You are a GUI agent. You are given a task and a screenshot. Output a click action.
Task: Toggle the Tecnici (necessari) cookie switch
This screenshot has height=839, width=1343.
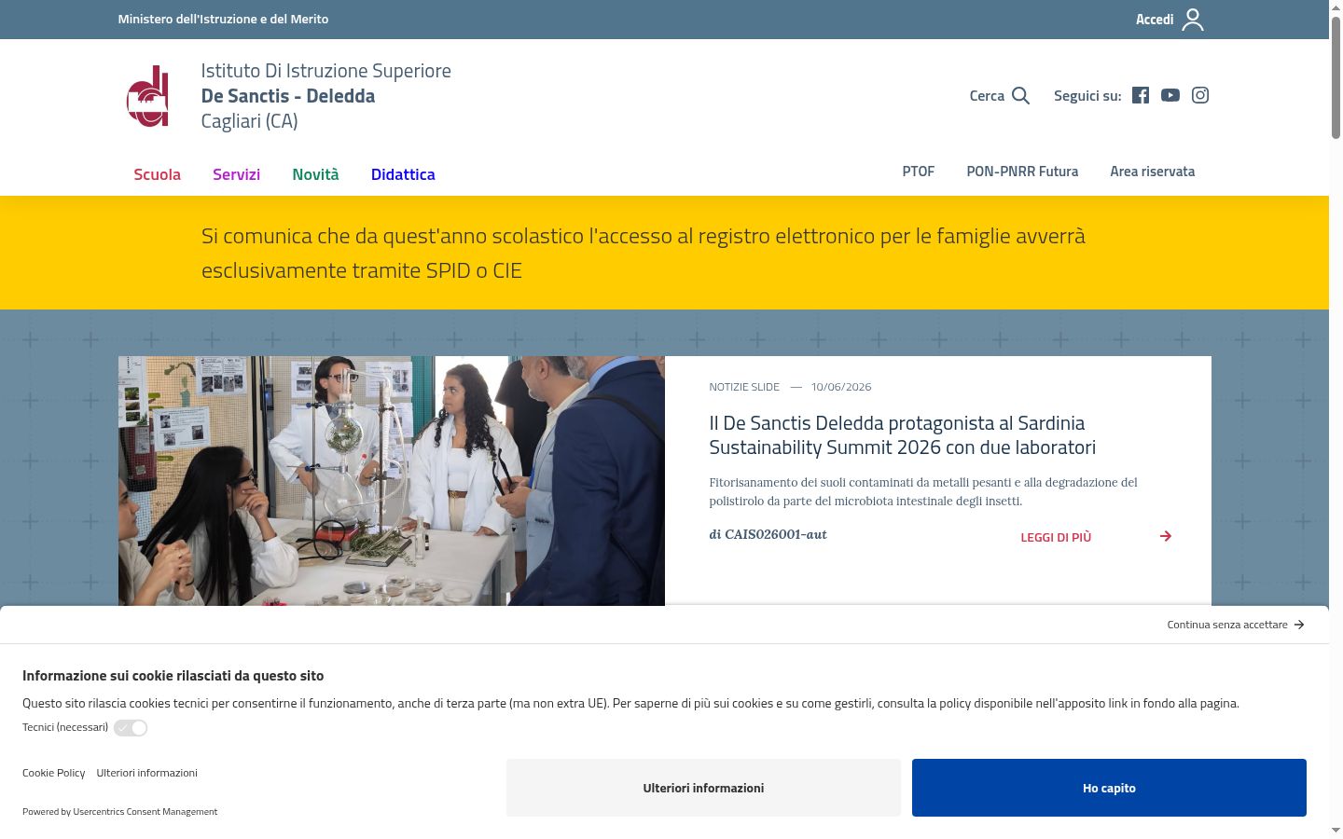[131, 728]
